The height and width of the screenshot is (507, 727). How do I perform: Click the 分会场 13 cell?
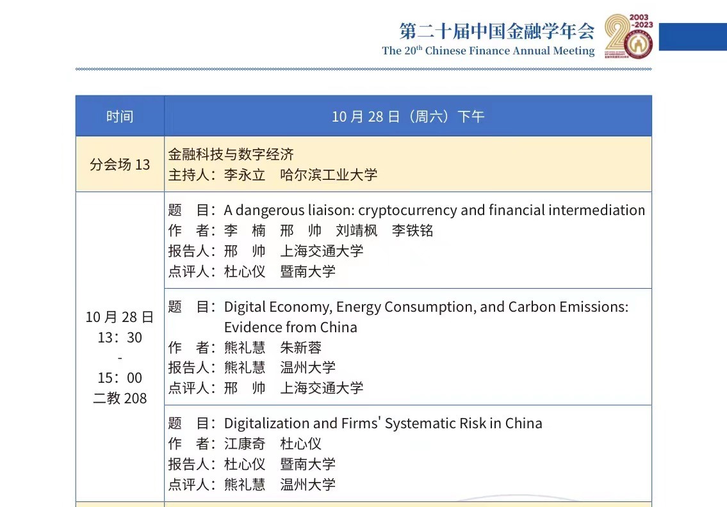(120, 164)
